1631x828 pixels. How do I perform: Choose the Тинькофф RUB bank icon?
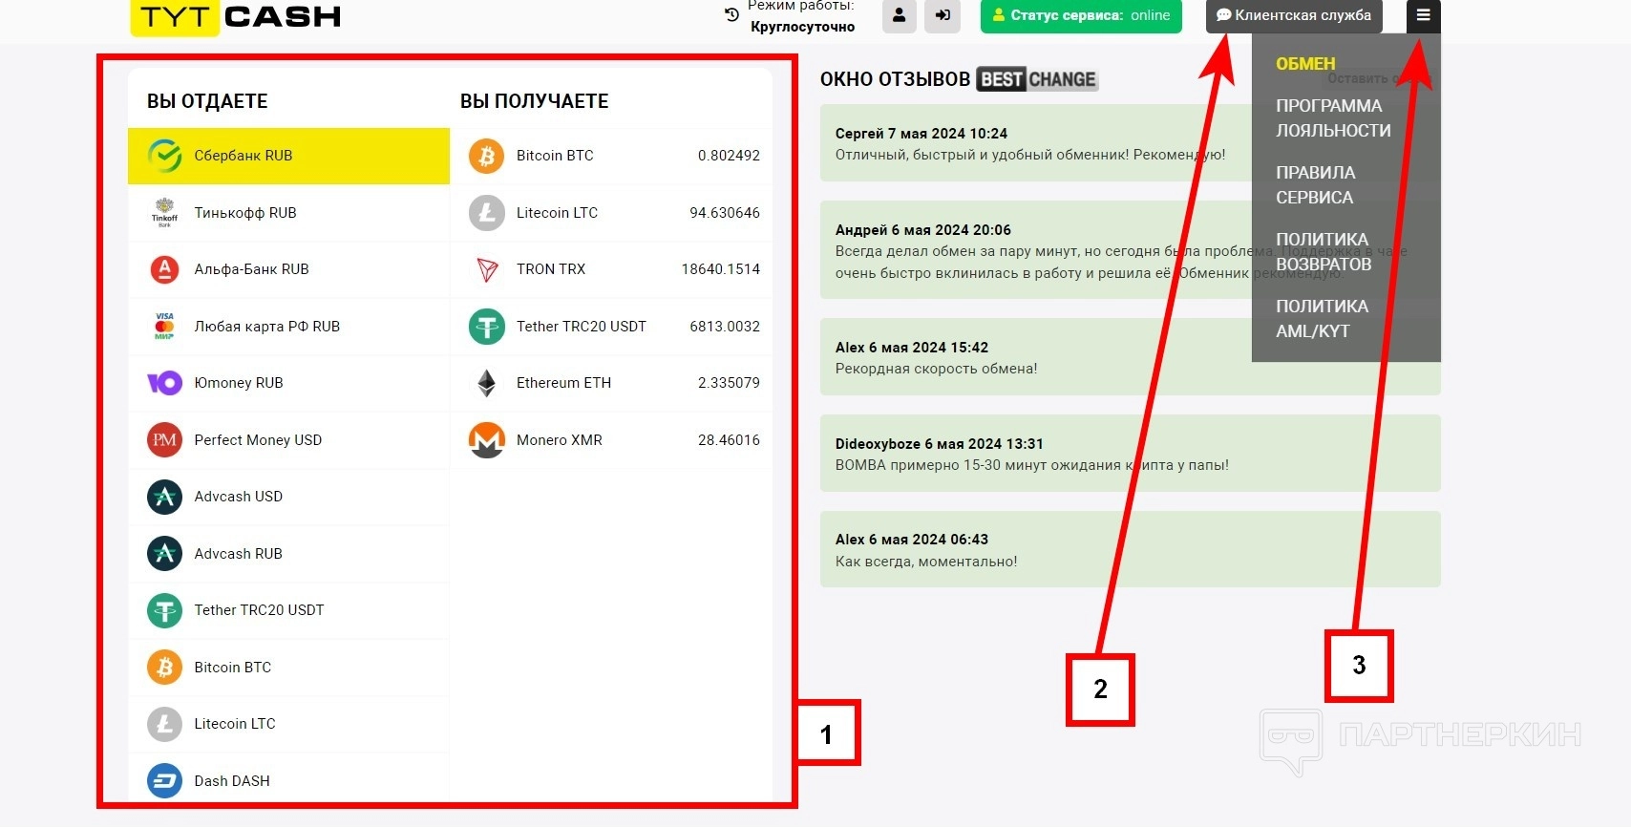click(x=164, y=212)
